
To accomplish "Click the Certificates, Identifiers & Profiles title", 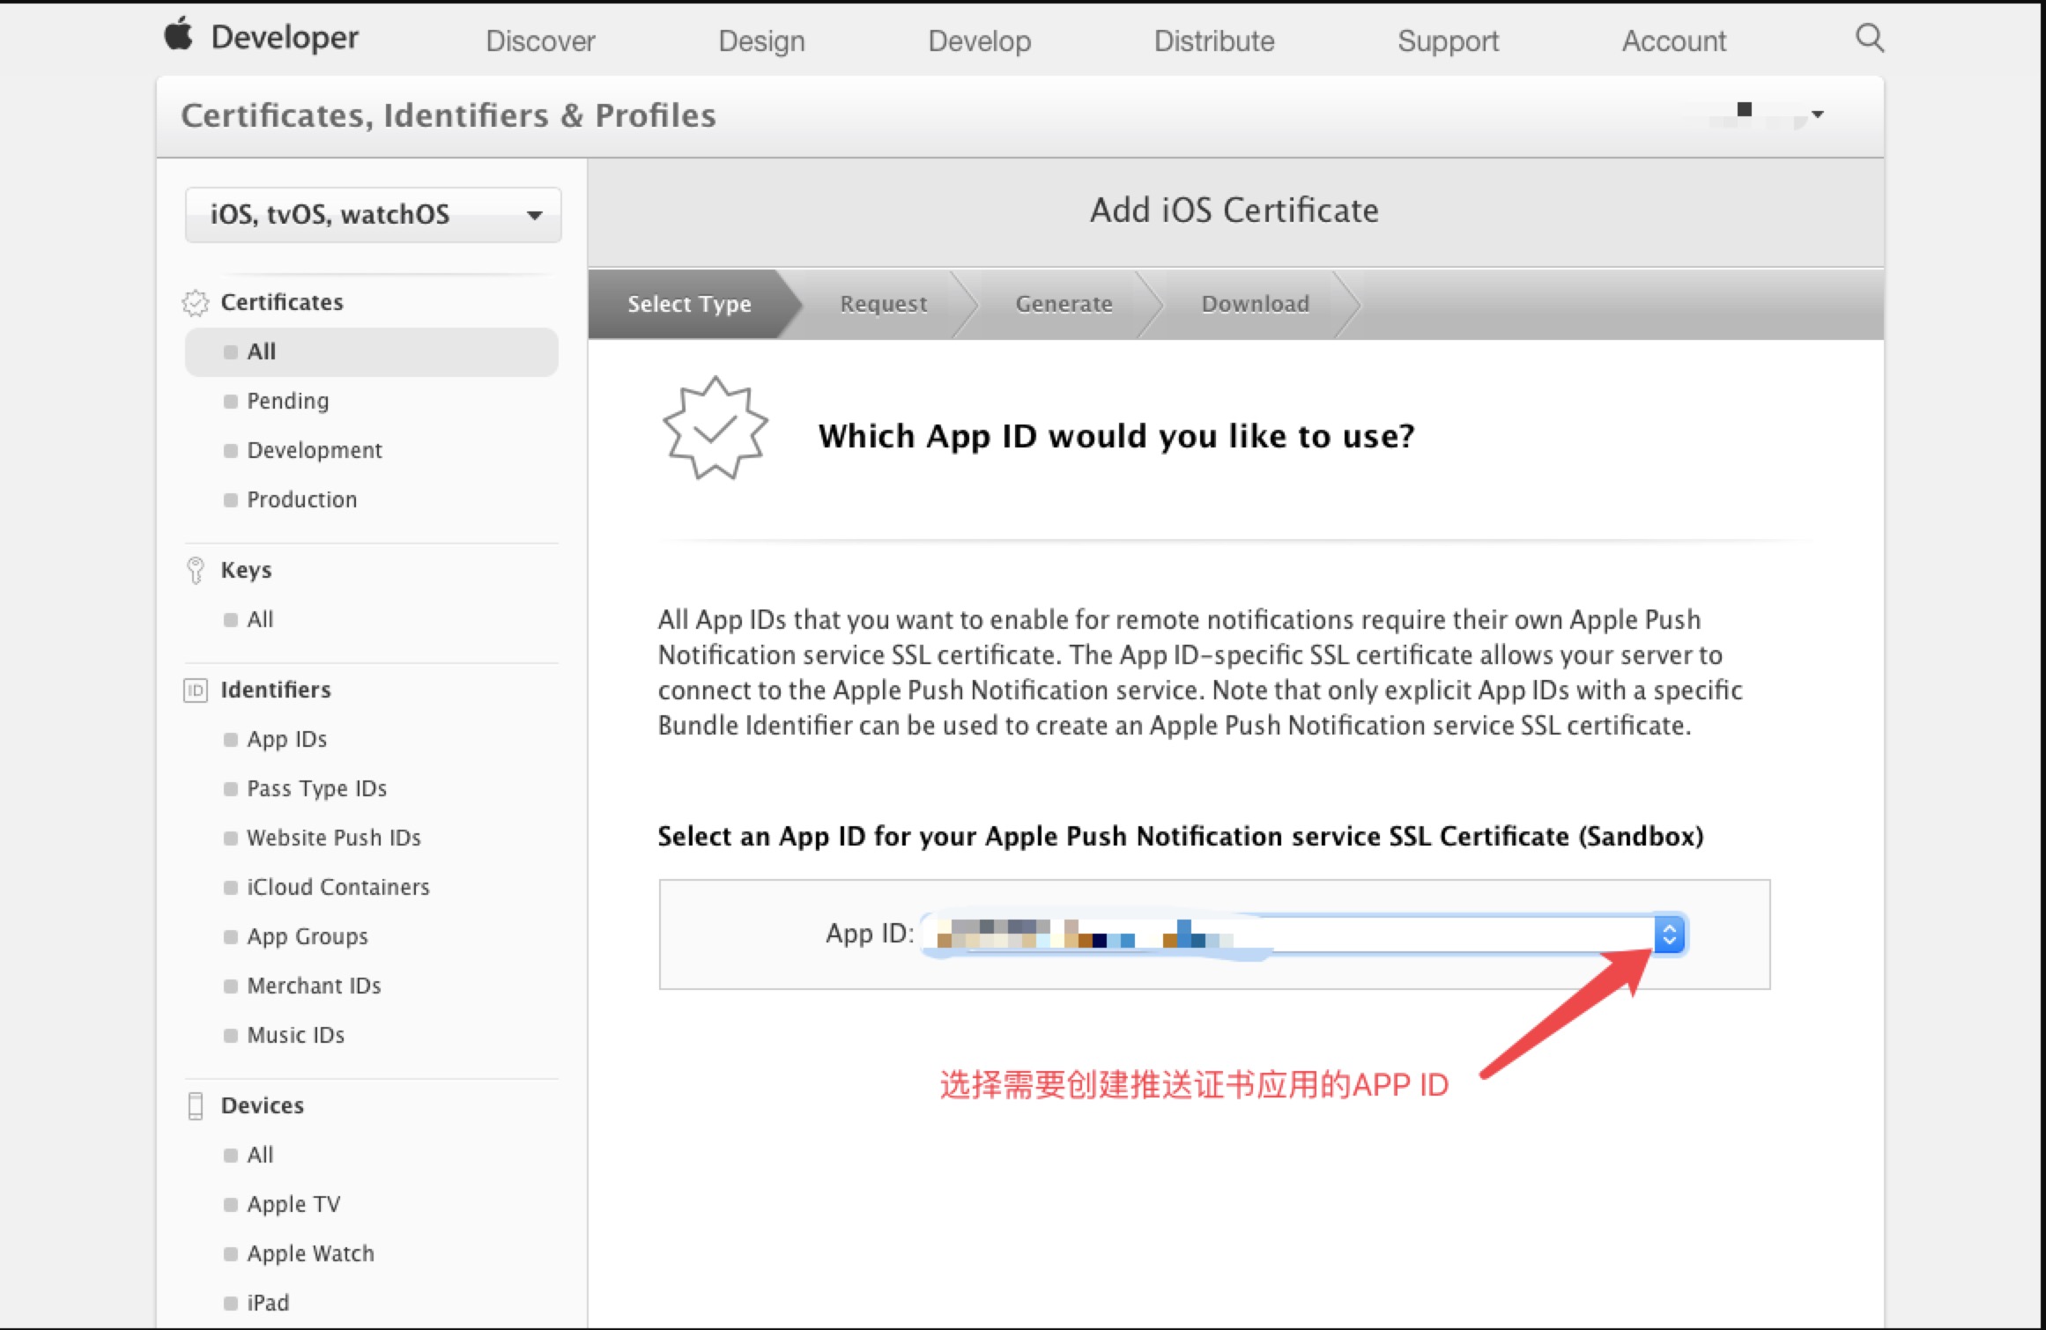I will click(448, 116).
